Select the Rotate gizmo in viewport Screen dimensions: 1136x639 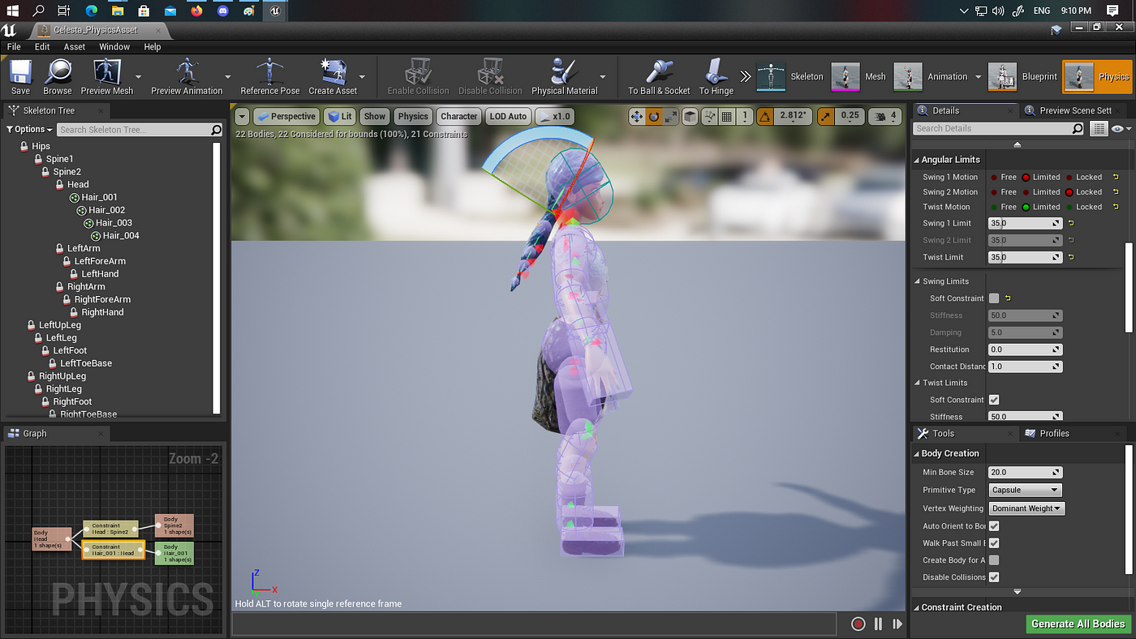click(x=654, y=116)
